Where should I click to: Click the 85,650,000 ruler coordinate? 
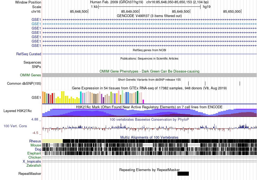point(232,11)
